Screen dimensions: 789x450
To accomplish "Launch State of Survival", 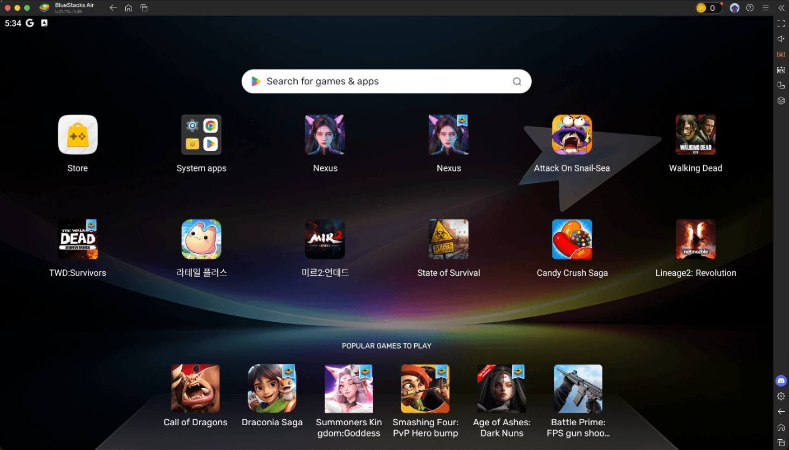I will [x=449, y=239].
